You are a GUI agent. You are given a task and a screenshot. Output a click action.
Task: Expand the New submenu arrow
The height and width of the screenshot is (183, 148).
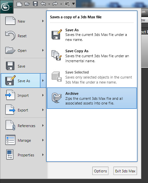(43, 21)
